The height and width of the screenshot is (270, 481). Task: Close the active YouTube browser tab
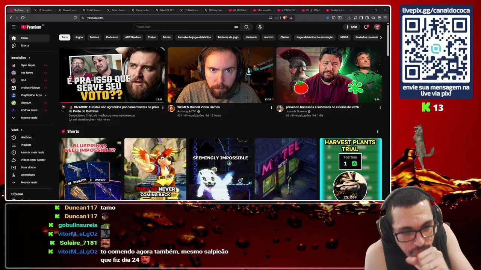point(27,10)
